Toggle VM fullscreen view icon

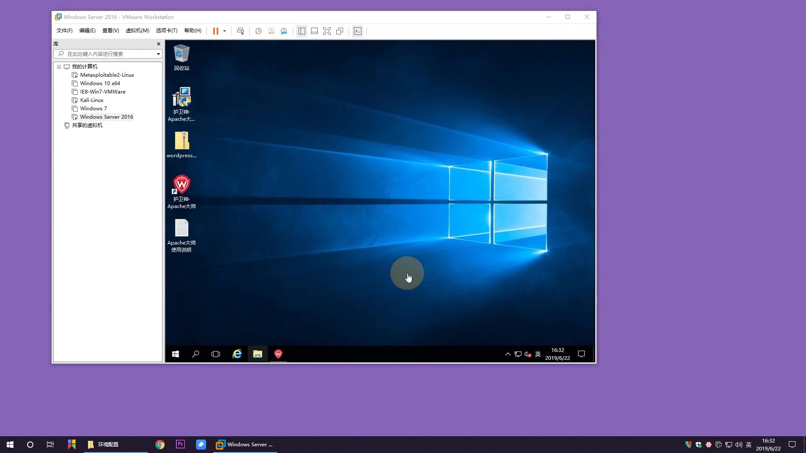pos(326,31)
